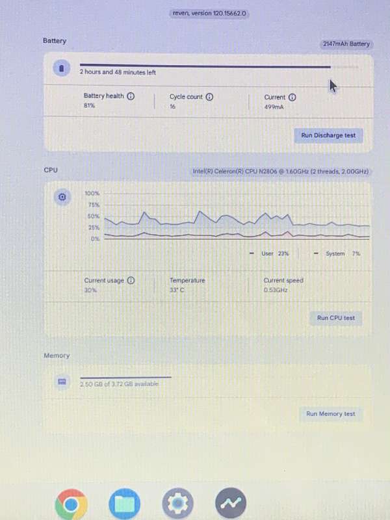
Task: Run Discharge test
Action: click(x=328, y=136)
